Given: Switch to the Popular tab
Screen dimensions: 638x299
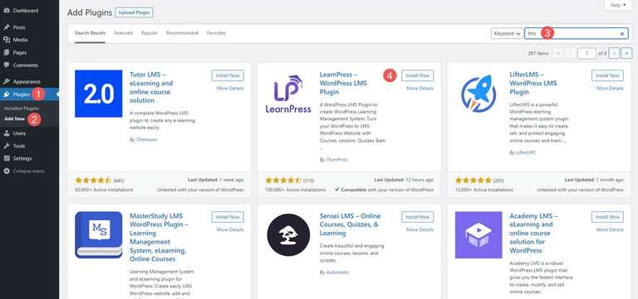Looking at the screenshot, I should point(150,33).
